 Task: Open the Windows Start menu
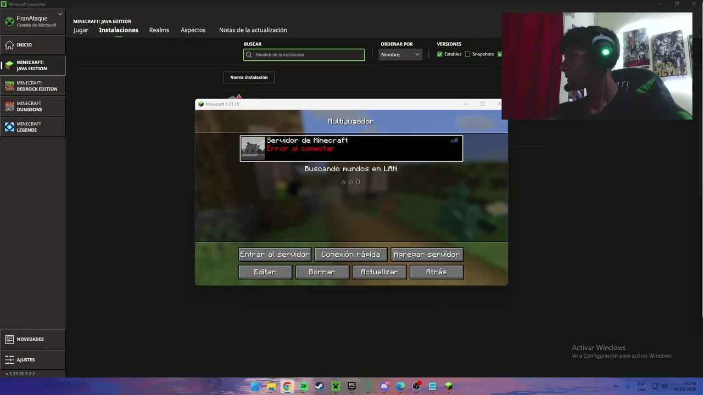click(255, 386)
